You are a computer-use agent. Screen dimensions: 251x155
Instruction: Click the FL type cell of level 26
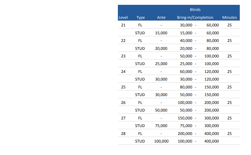[x=140, y=103]
